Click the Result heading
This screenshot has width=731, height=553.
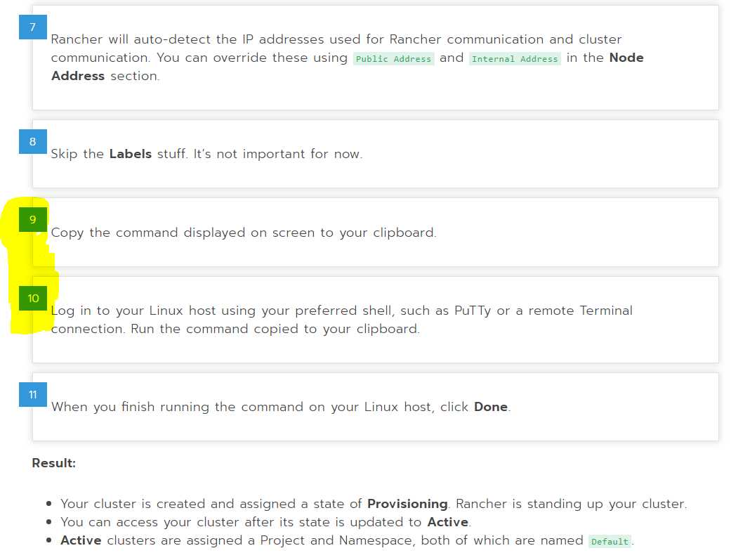pyautogui.click(x=53, y=463)
